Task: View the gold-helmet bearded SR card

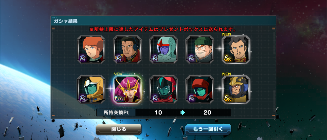Action: (x=236, y=89)
